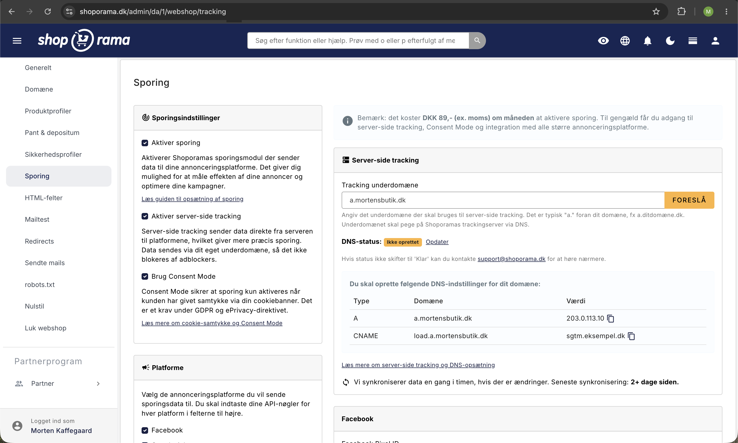Open cookie-samtykke og Consent Mode link
The image size is (738, 443).
(x=212, y=323)
